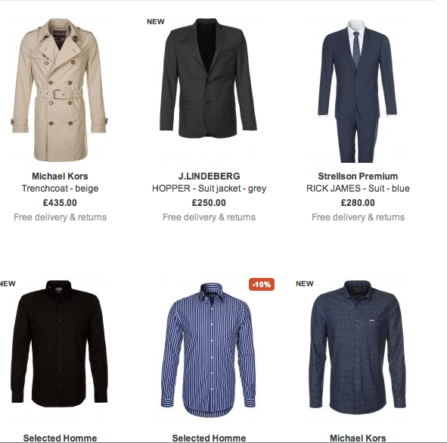Open the blue striped shirt image
This screenshot has height=443, width=447.
pos(209,350)
